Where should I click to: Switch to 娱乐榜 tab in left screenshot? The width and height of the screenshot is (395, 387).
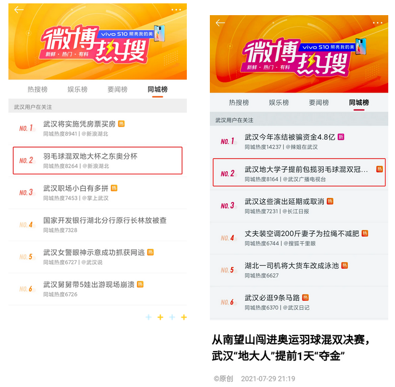[77, 89]
